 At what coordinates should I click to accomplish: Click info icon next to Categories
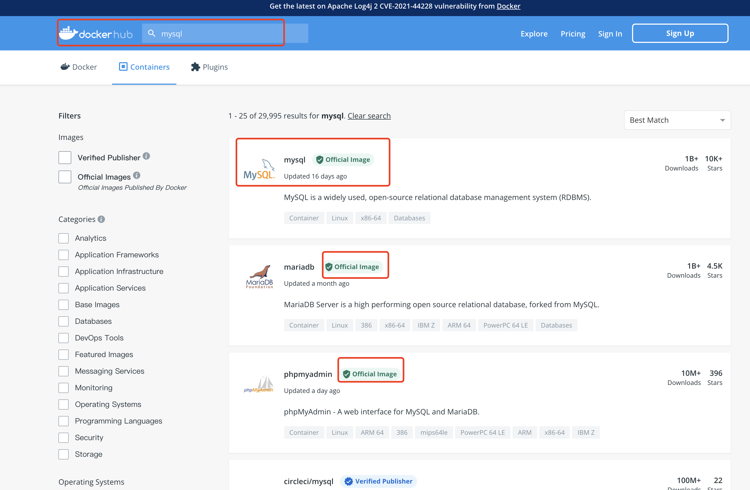coord(101,219)
